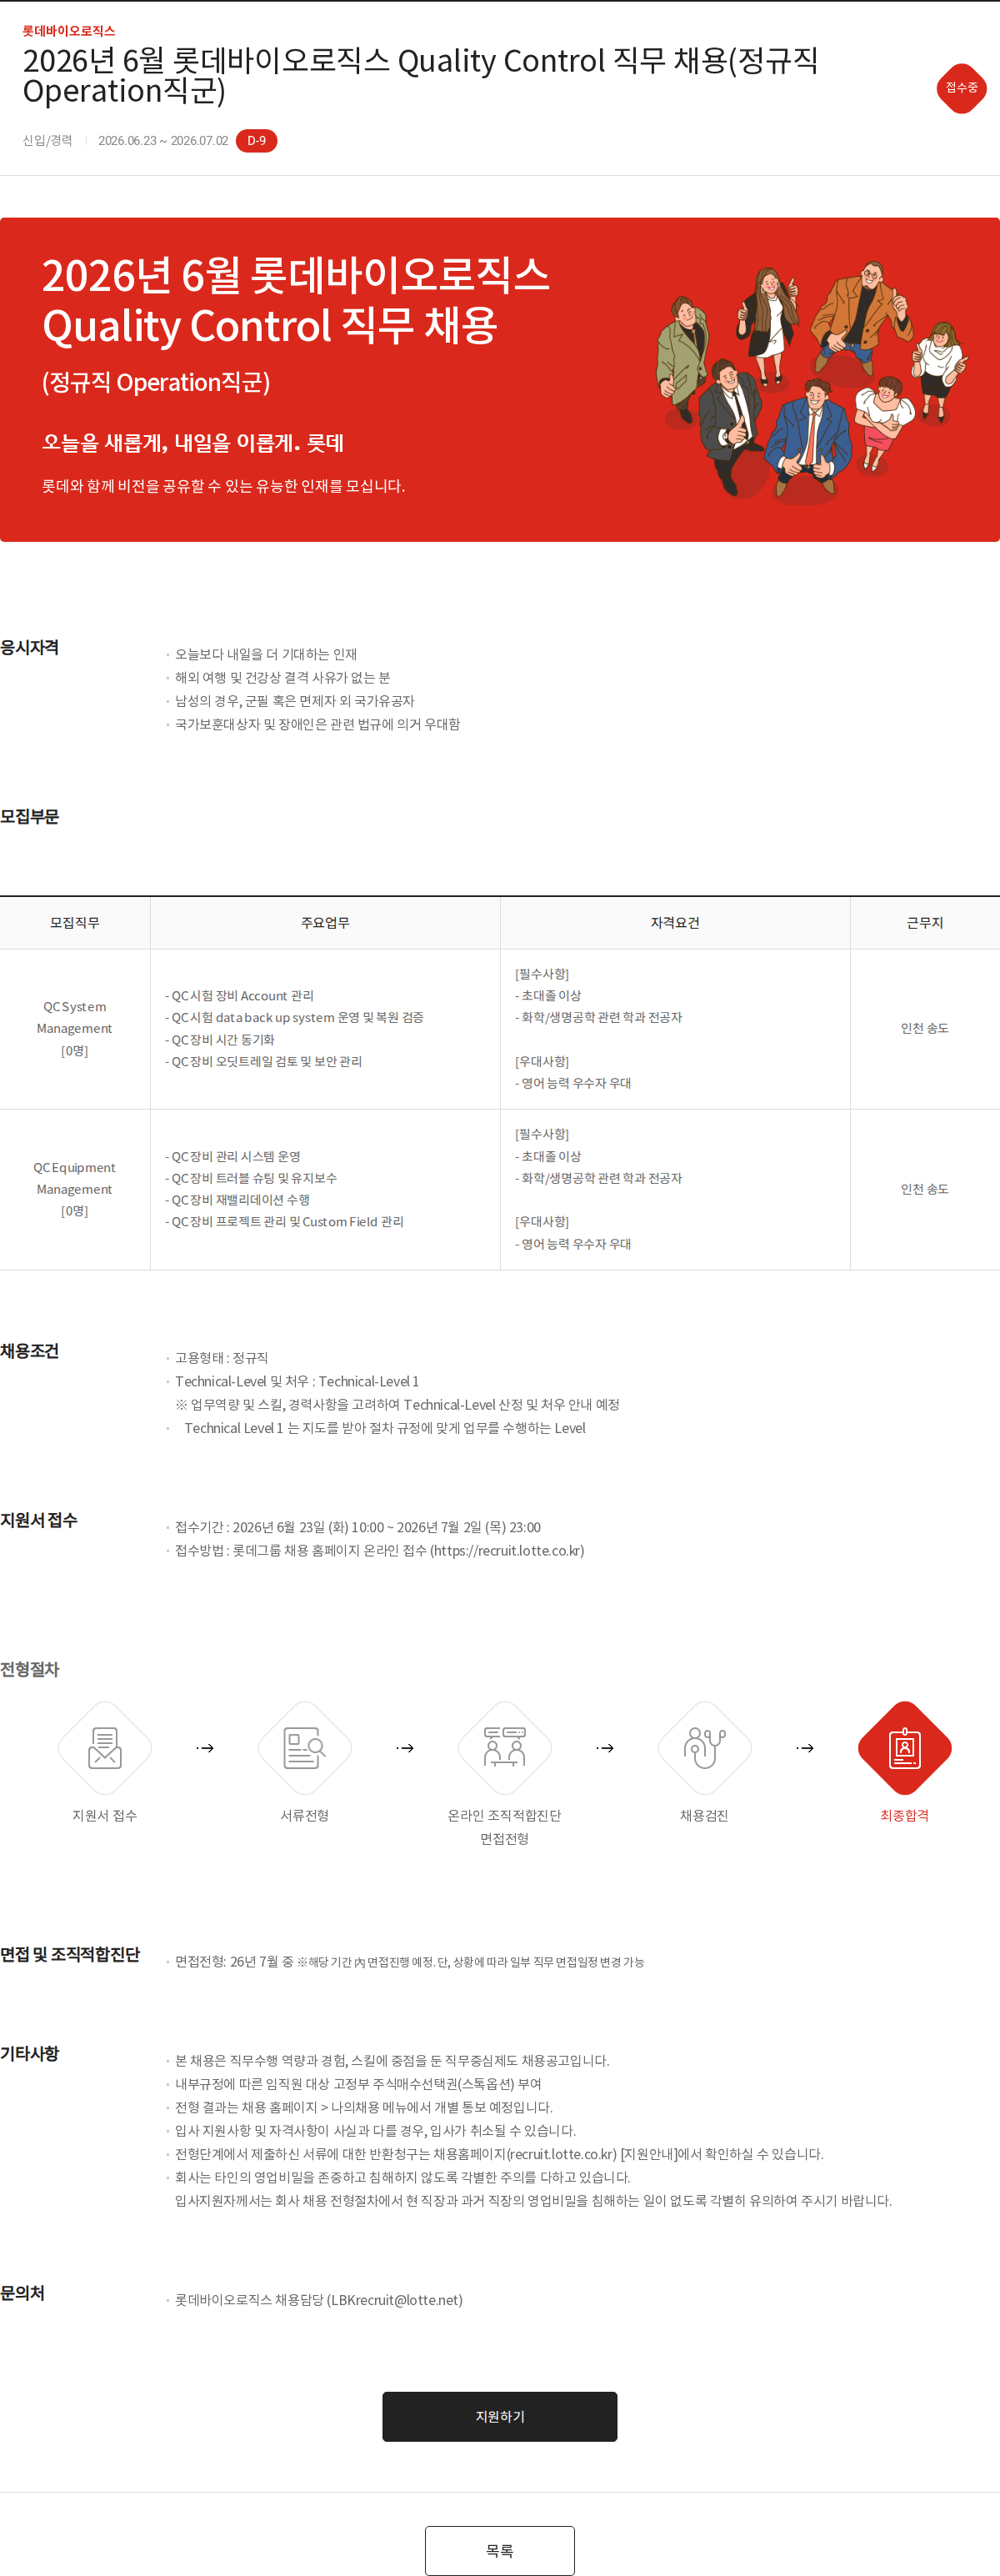
Task: Click the 지원서 접수 envelope step icon
Action: coord(105,1747)
